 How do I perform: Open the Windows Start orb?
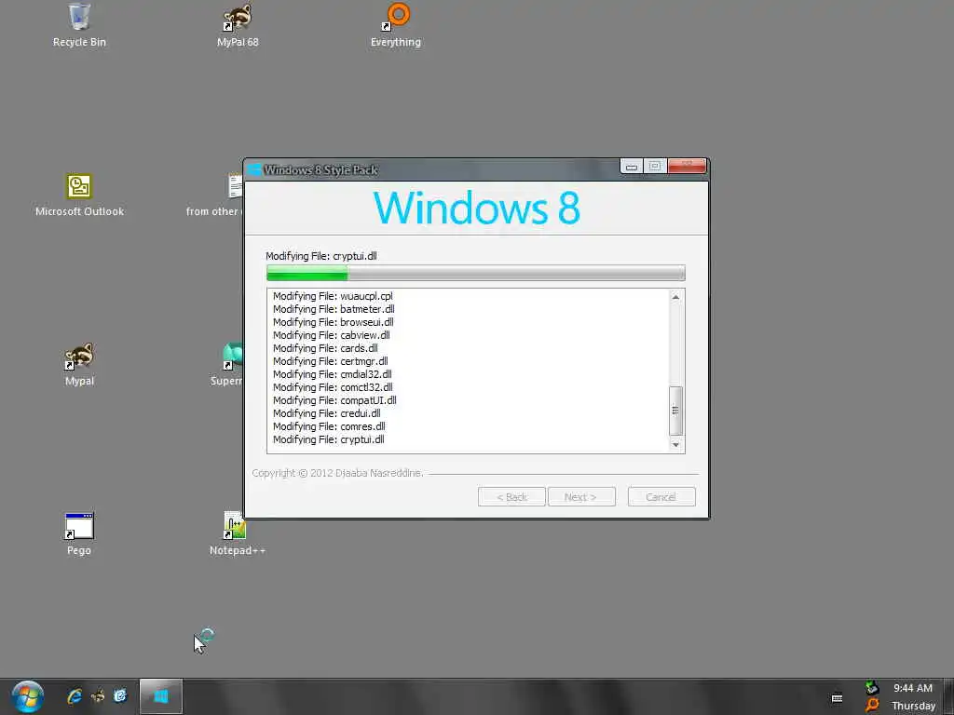pyautogui.click(x=27, y=696)
